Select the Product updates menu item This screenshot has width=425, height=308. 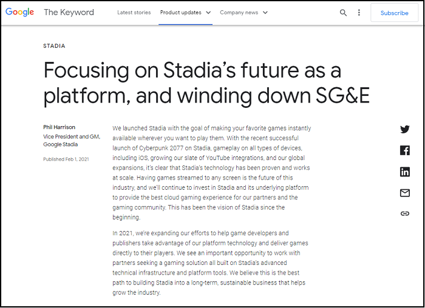click(x=181, y=13)
